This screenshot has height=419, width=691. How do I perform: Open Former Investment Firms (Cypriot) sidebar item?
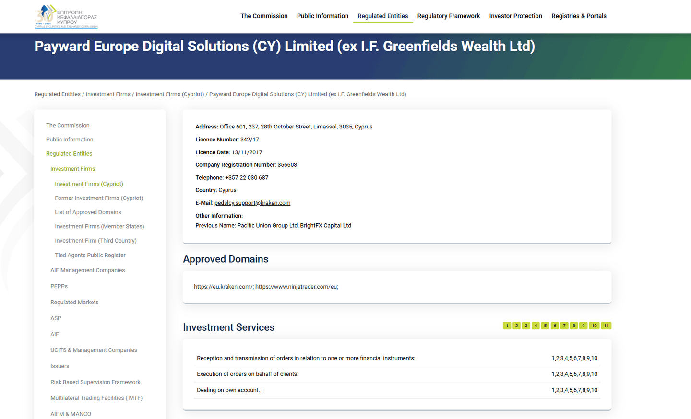point(99,198)
